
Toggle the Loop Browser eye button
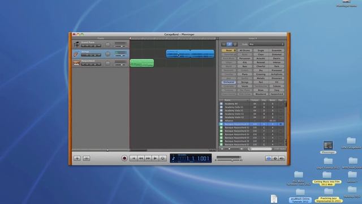269,159
